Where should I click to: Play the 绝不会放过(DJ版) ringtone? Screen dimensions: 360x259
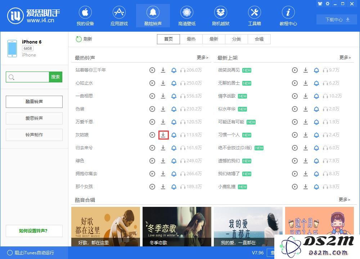[x=295, y=148]
